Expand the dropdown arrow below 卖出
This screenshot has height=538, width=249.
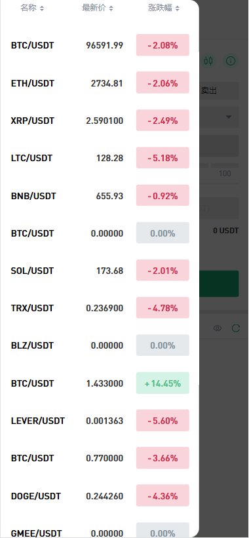[229, 117]
